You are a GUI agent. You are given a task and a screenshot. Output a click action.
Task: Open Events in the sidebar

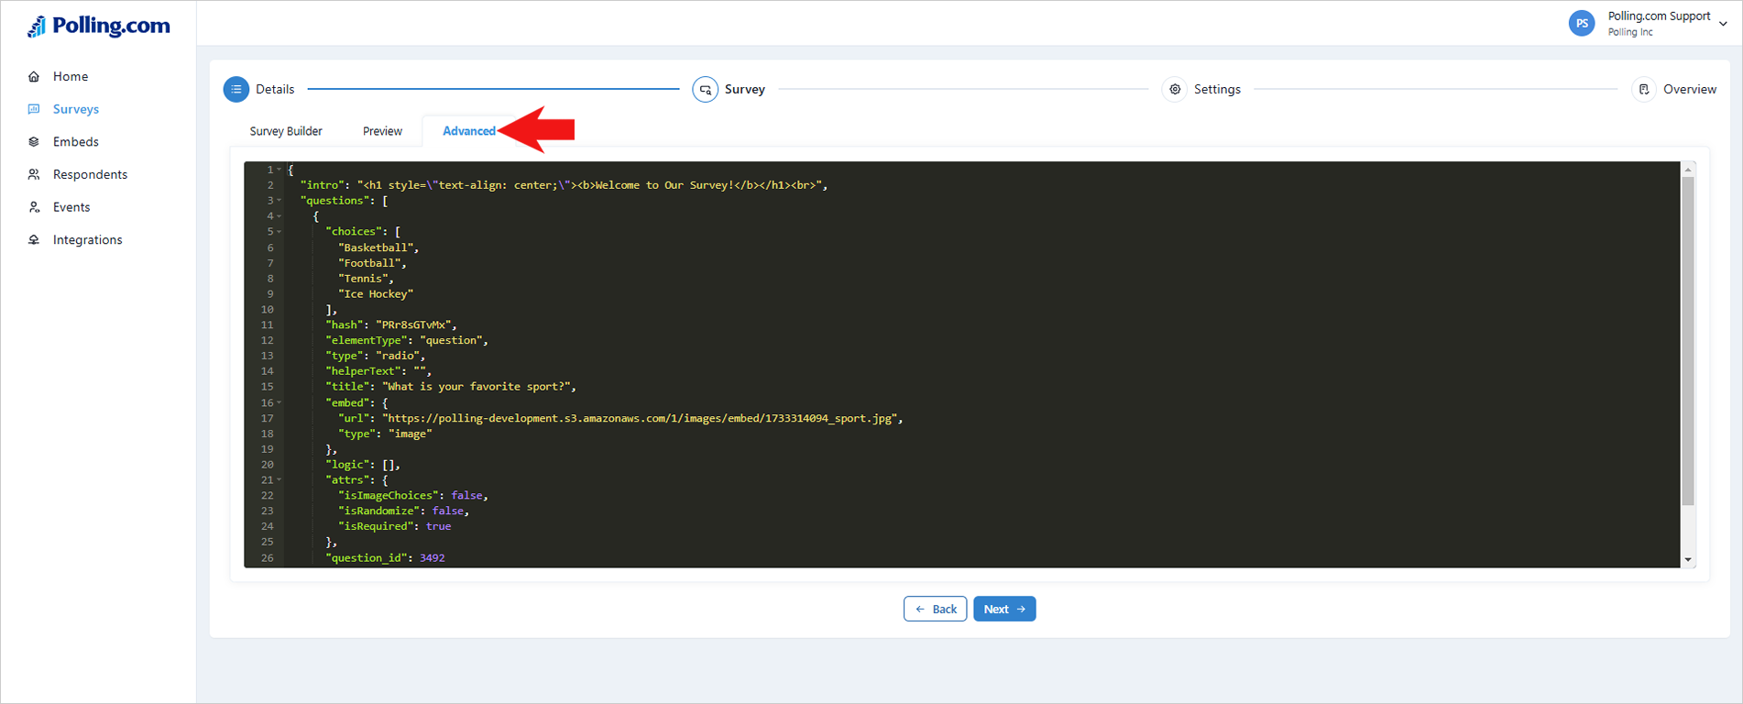coord(71,207)
